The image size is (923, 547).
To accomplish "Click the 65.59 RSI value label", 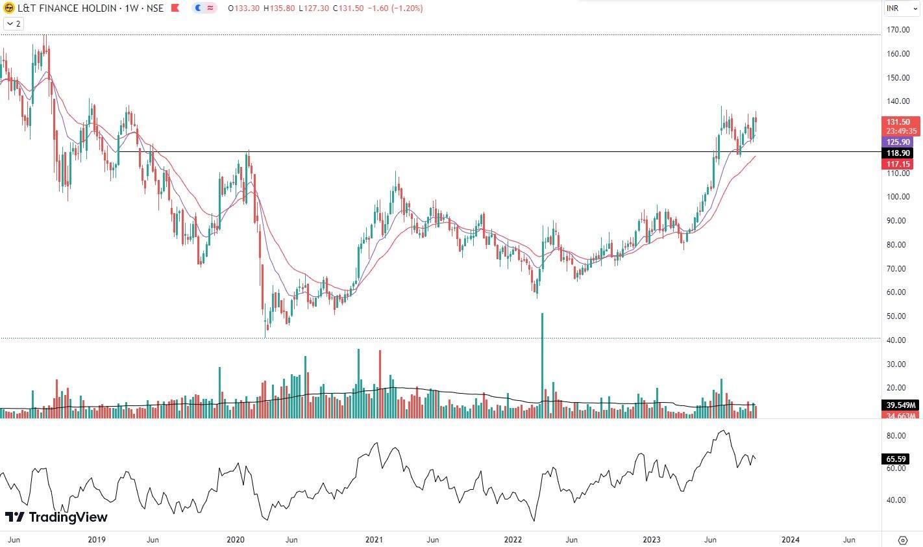I will coord(896,459).
